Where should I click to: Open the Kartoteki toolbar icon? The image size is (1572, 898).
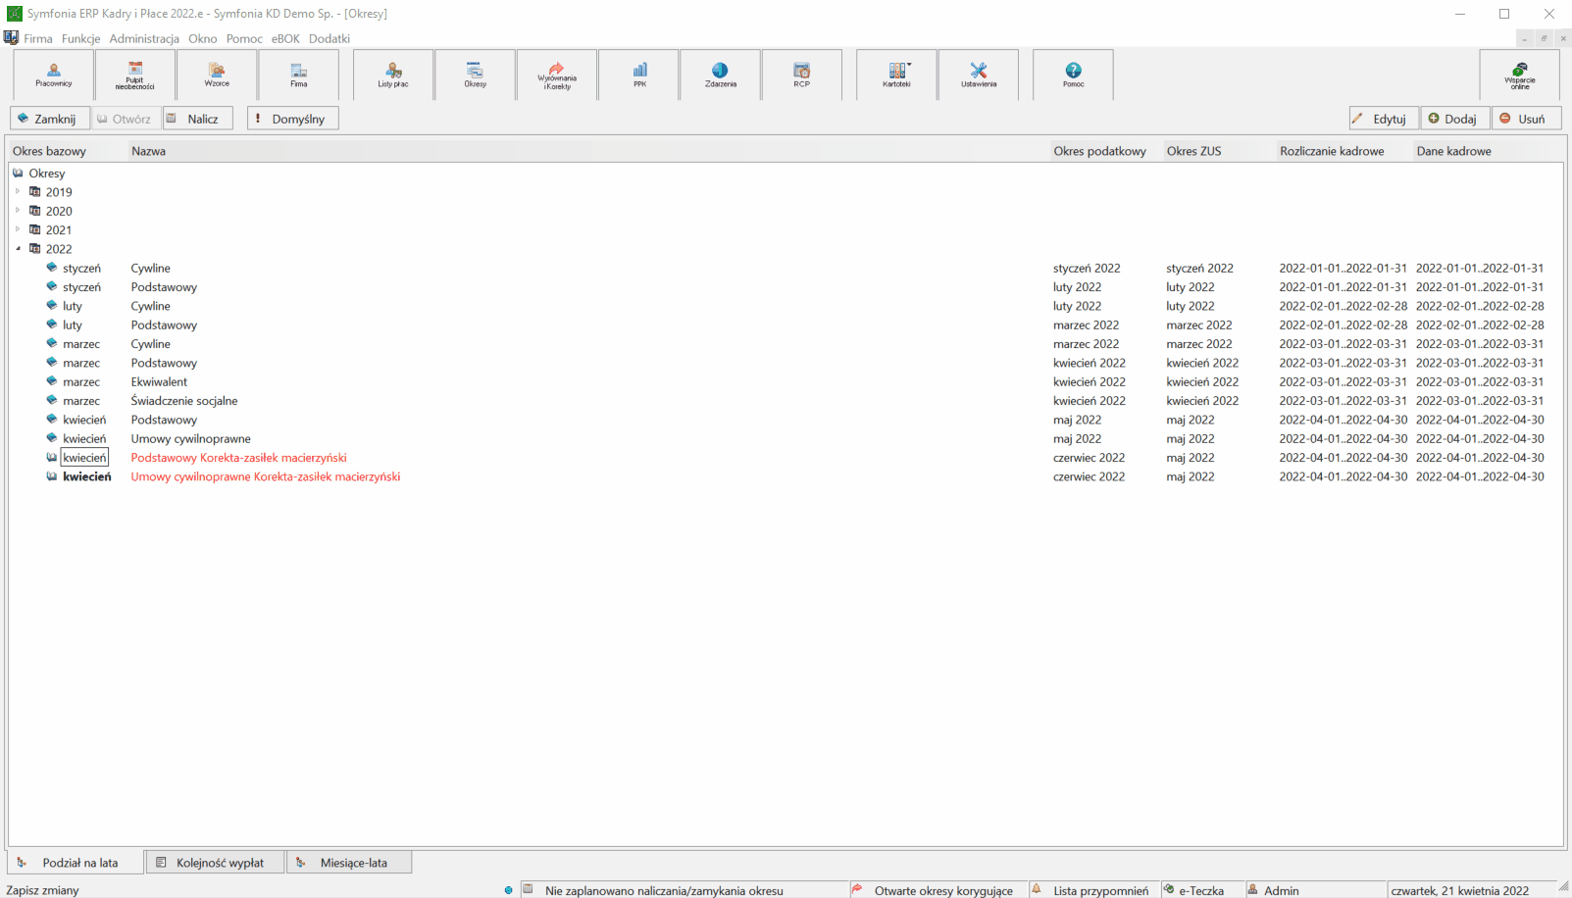(x=896, y=75)
